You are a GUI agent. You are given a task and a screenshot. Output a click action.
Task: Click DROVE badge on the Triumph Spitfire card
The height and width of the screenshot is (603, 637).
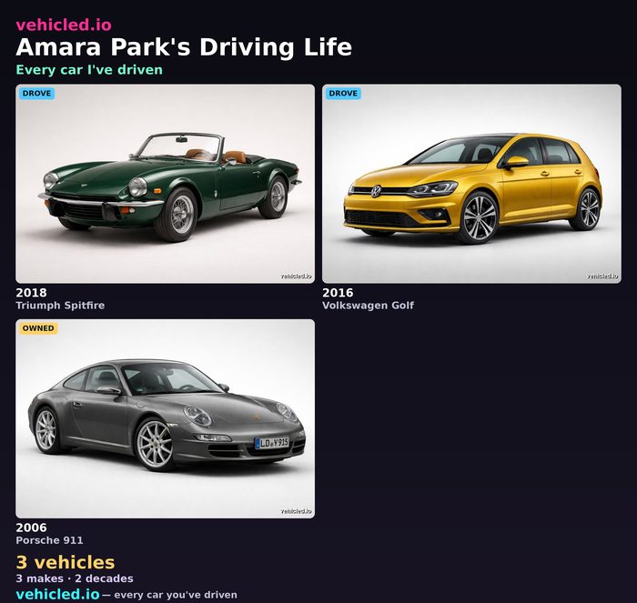[37, 94]
